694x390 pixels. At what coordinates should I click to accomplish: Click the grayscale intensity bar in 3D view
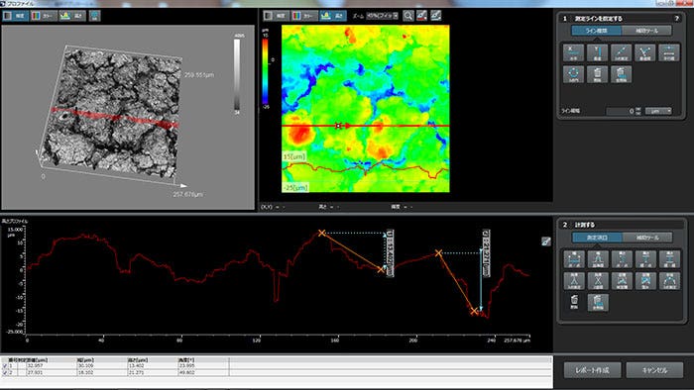pos(237,74)
